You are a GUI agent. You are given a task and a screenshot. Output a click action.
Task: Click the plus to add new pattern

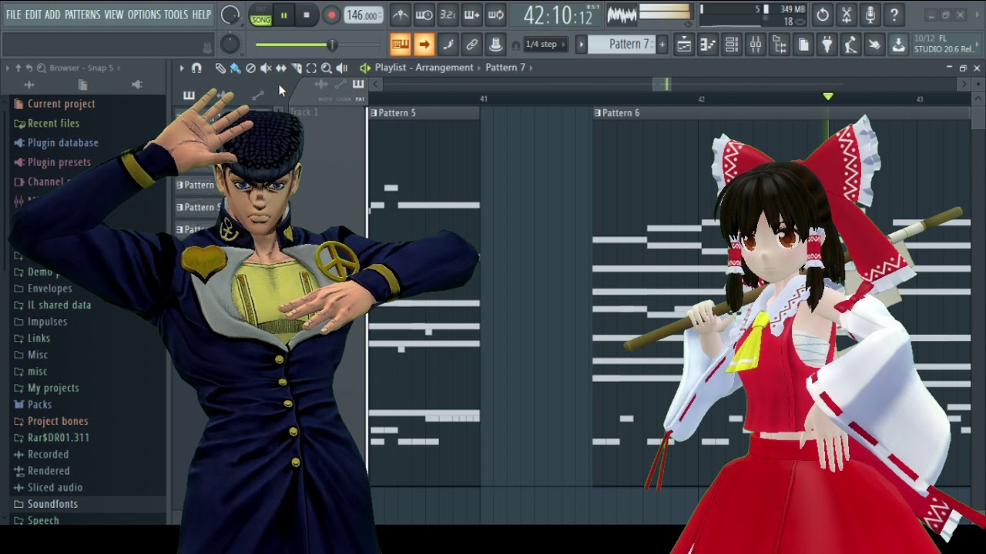(x=661, y=45)
